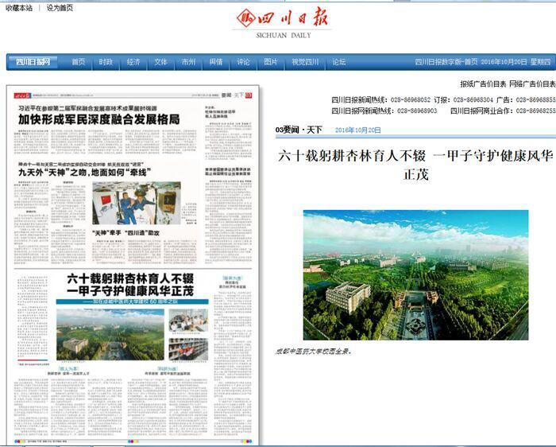Click 设为首页 to set as homepage
Image resolution: width=556 pixels, height=447 pixels.
click(x=60, y=7)
